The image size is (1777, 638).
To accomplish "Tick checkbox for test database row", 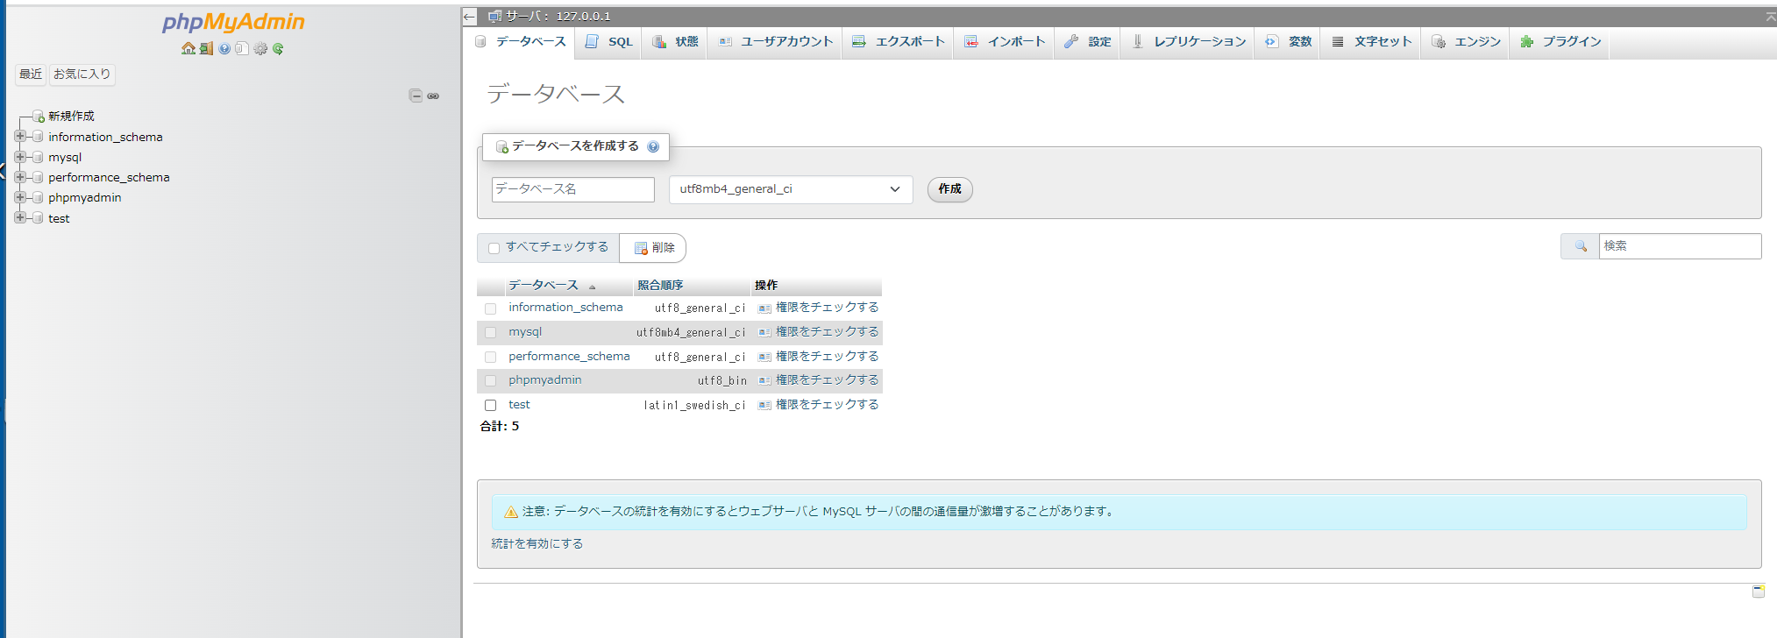I will [x=490, y=405].
